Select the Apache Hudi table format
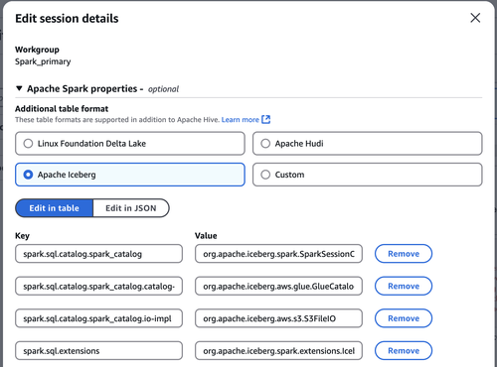 pos(367,144)
